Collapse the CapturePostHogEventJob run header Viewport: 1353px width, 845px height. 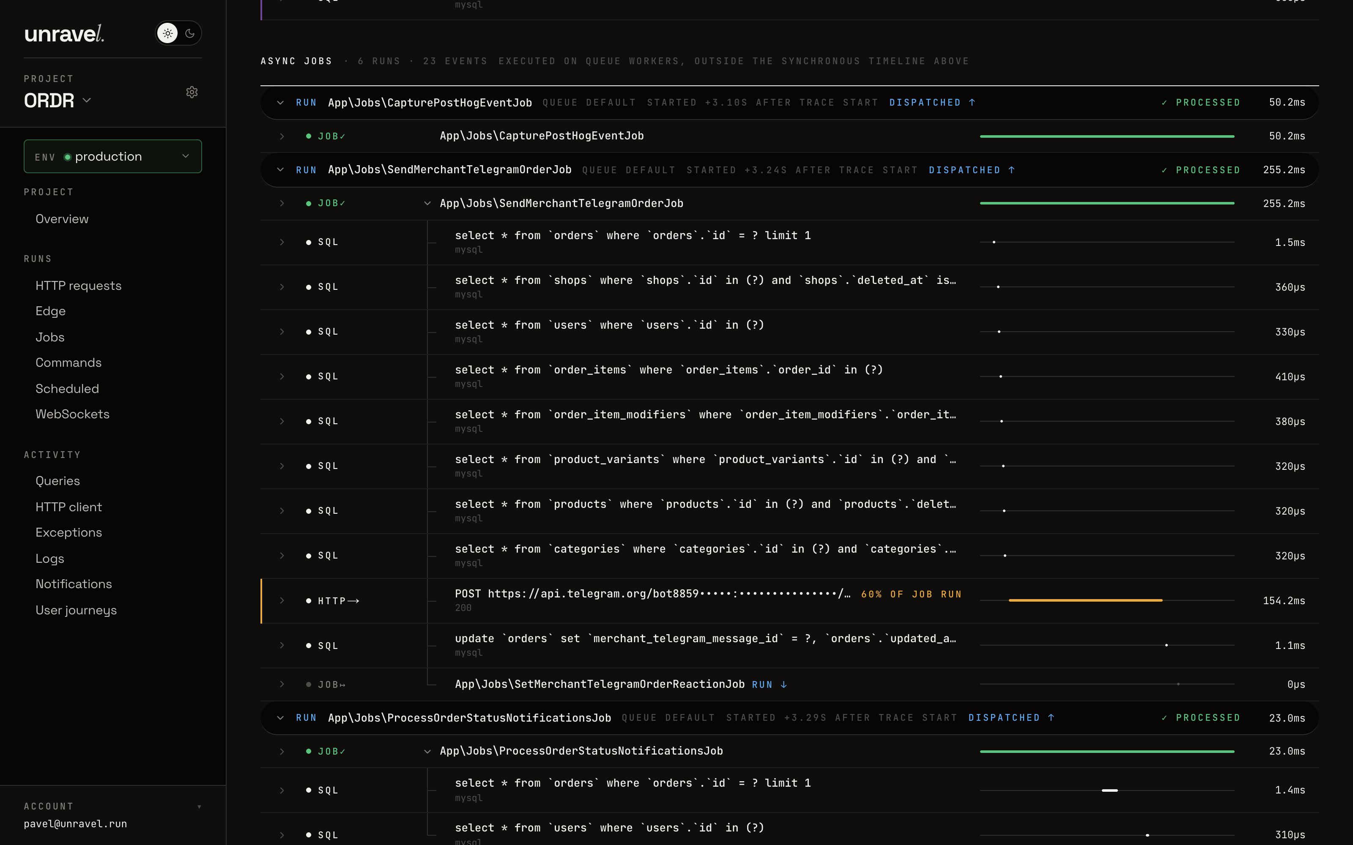pyautogui.click(x=280, y=103)
